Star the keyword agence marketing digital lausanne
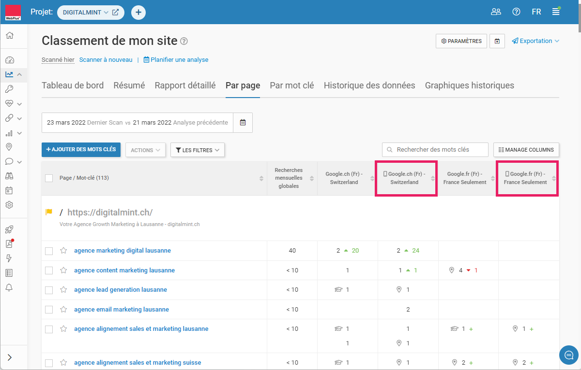The width and height of the screenshot is (581, 370). [x=63, y=251]
